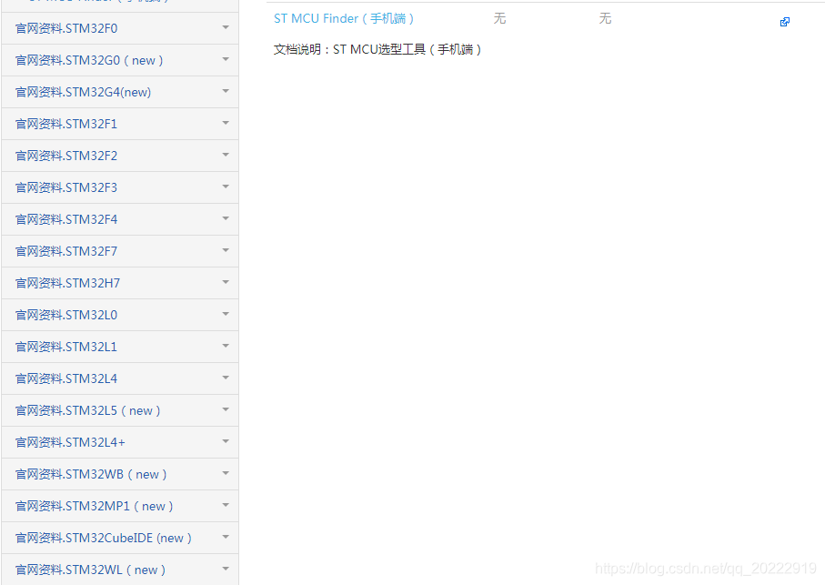Screen dimensions: 825x585
Task: Select the 官网资料.STM32F1 label
Action: (66, 124)
